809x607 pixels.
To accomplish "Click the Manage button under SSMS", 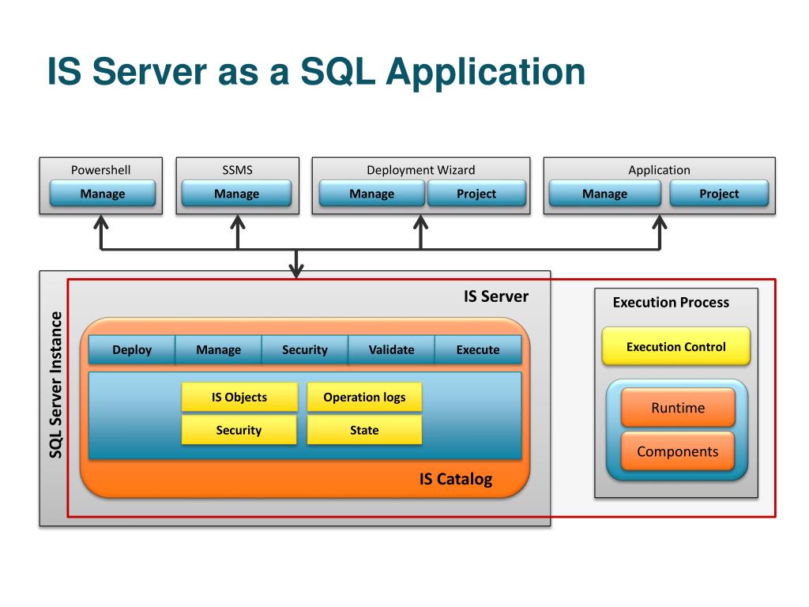I will [236, 194].
